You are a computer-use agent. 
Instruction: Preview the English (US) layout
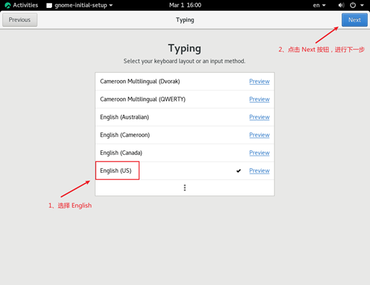click(x=259, y=171)
